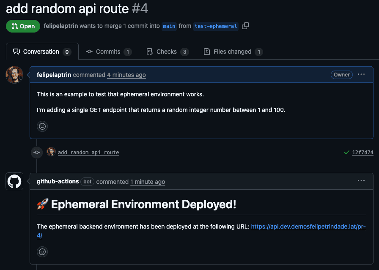The width and height of the screenshot is (379, 270).
Task: Click the green check status icon
Action: [x=347, y=152]
